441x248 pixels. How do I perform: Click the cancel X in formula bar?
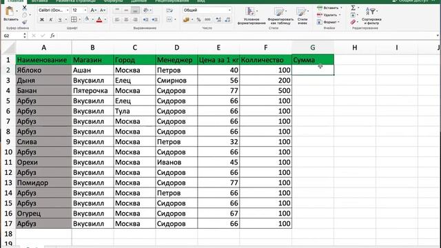coord(34,35)
